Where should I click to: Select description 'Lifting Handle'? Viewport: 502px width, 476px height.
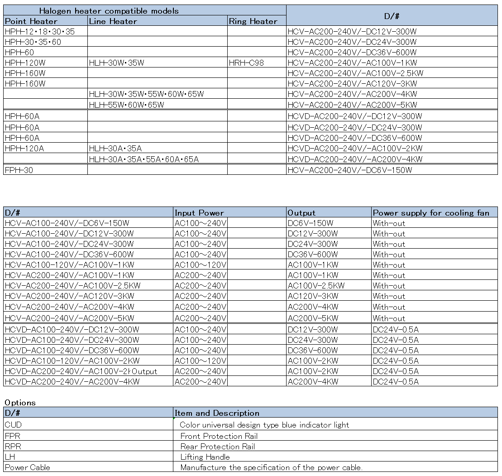pos(335,457)
